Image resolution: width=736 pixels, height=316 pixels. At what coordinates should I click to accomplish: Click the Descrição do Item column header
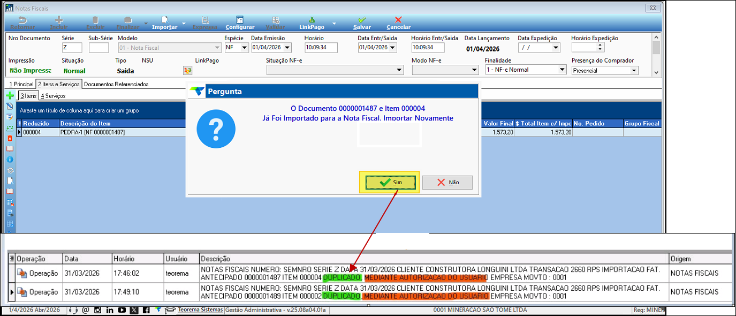click(x=122, y=124)
